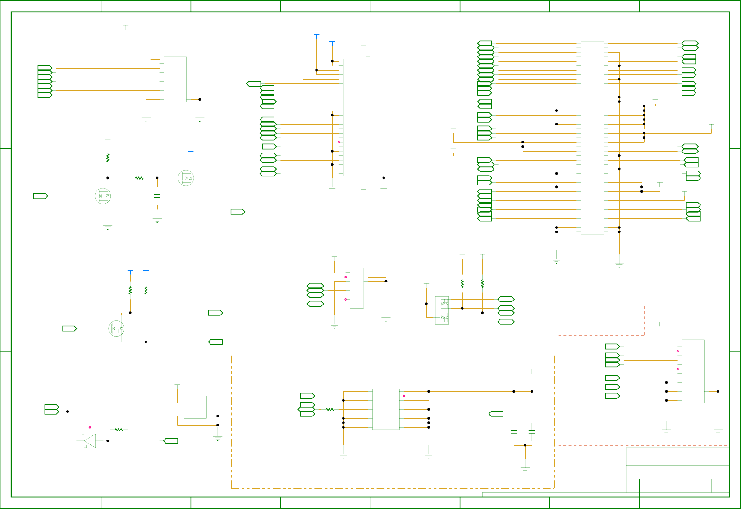Image resolution: width=741 pixels, height=509 pixels.
Task: Select the IC body inside the red dashed box
Action: (x=693, y=371)
